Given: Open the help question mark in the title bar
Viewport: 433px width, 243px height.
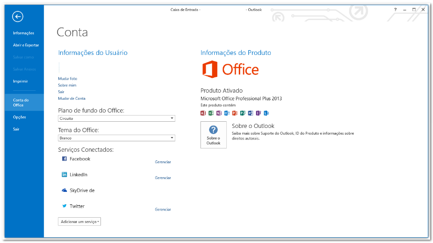Looking at the screenshot, I should click(396, 10).
